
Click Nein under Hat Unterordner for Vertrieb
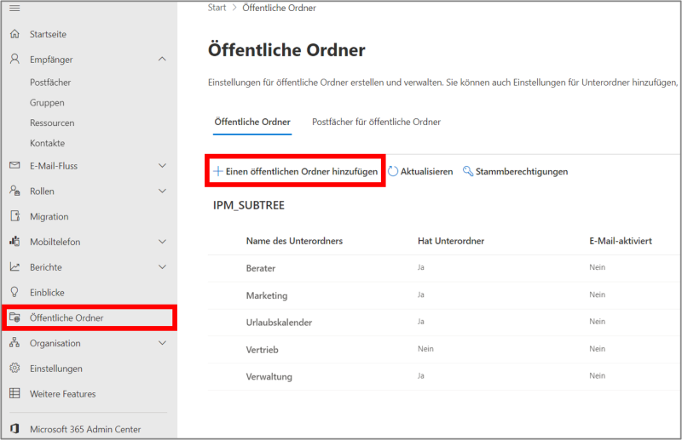[425, 349]
